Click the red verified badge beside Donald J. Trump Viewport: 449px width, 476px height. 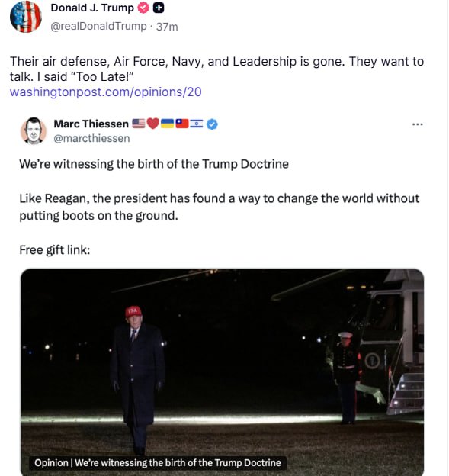143,8
